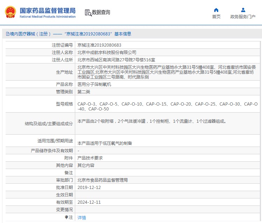Click the 备注 label
Screen dimensions: 262x223
point(69,173)
